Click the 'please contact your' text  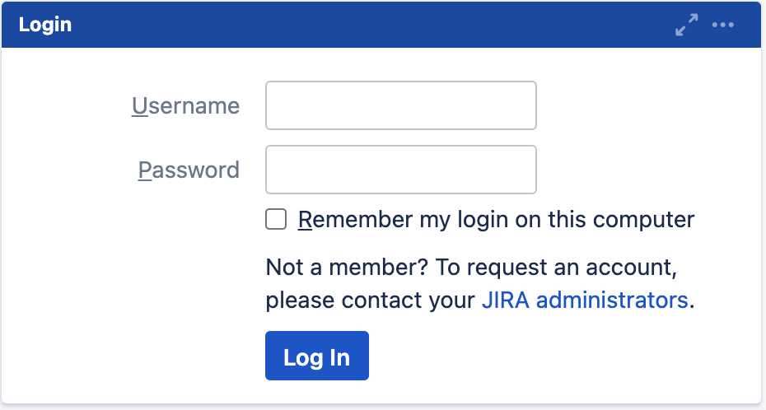(x=371, y=300)
